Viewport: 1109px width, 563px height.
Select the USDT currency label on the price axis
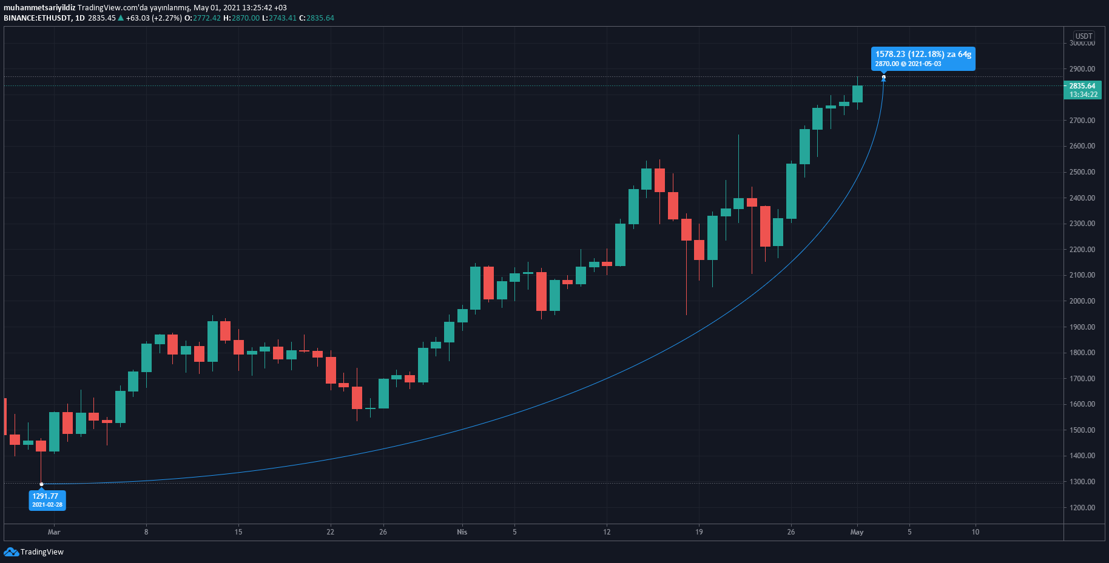click(x=1084, y=36)
